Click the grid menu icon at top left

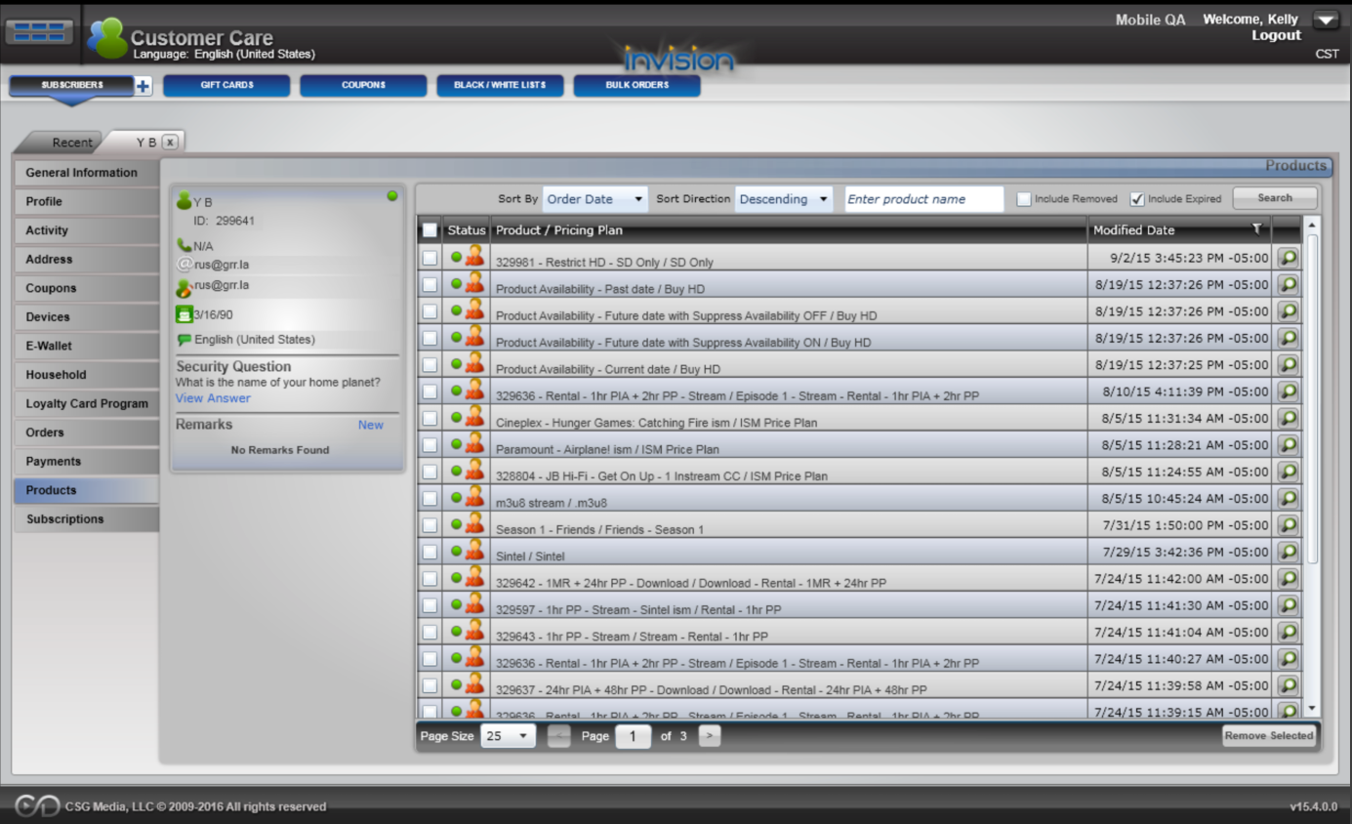(x=39, y=31)
